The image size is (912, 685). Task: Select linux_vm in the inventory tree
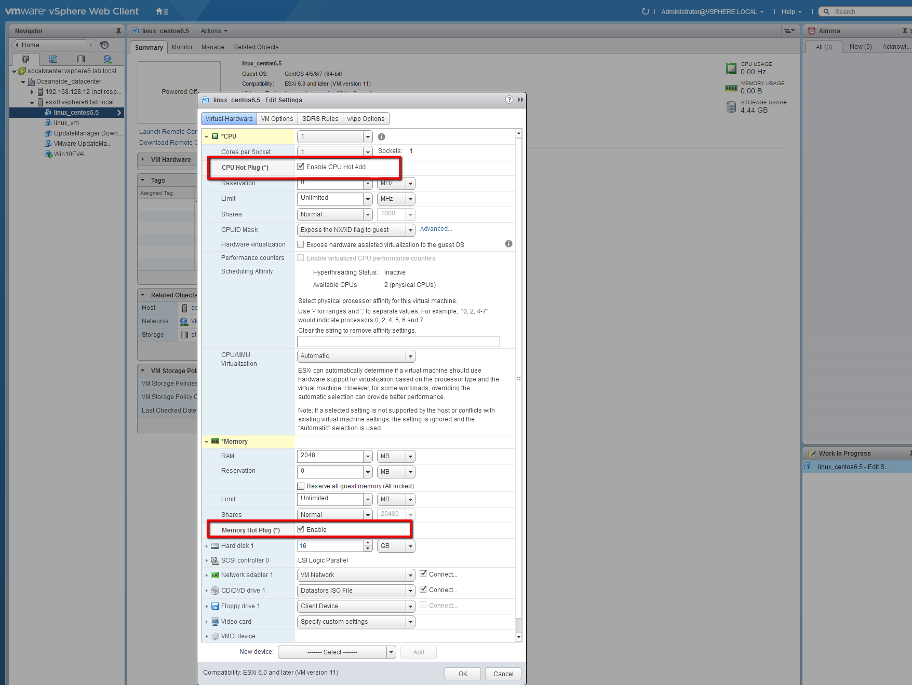click(x=66, y=123)
